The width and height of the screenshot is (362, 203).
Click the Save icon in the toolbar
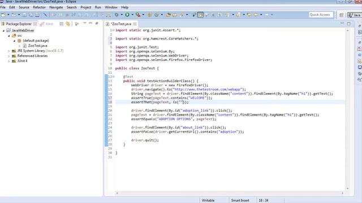pyautogui.click(x=24, y=15)
